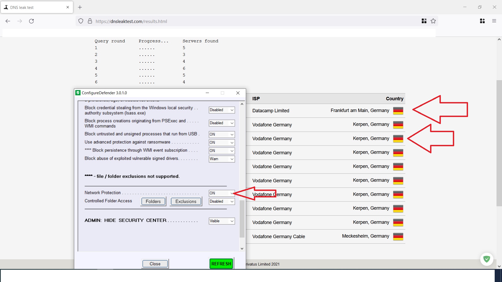This screenshot has width=502, height=282.
Task: Click the back navigation arrow
Action: point(8,21)
